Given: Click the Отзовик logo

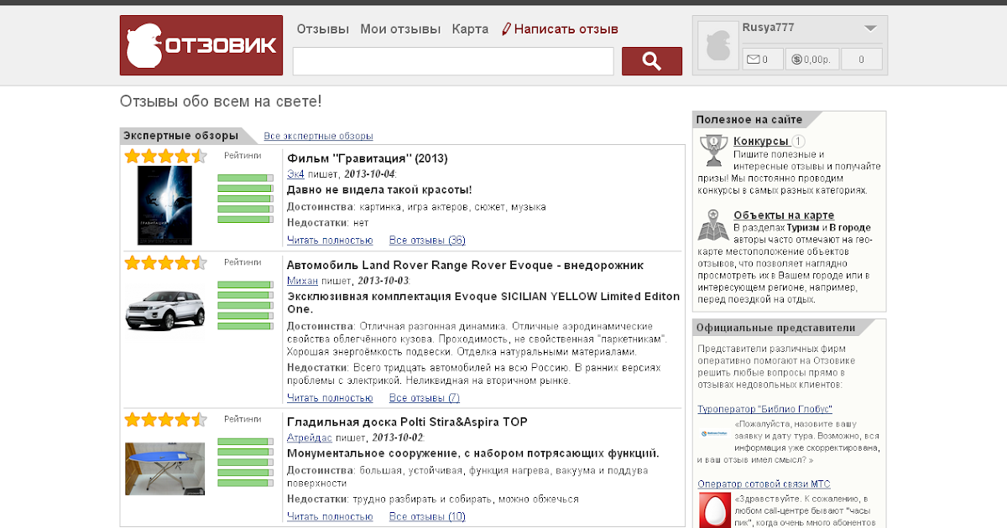Looking at the screenshot, I should coord(201,45).
